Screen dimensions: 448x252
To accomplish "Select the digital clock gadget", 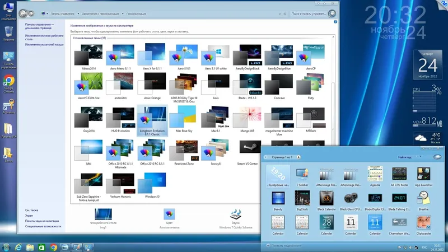I will [x=278, y=176].
